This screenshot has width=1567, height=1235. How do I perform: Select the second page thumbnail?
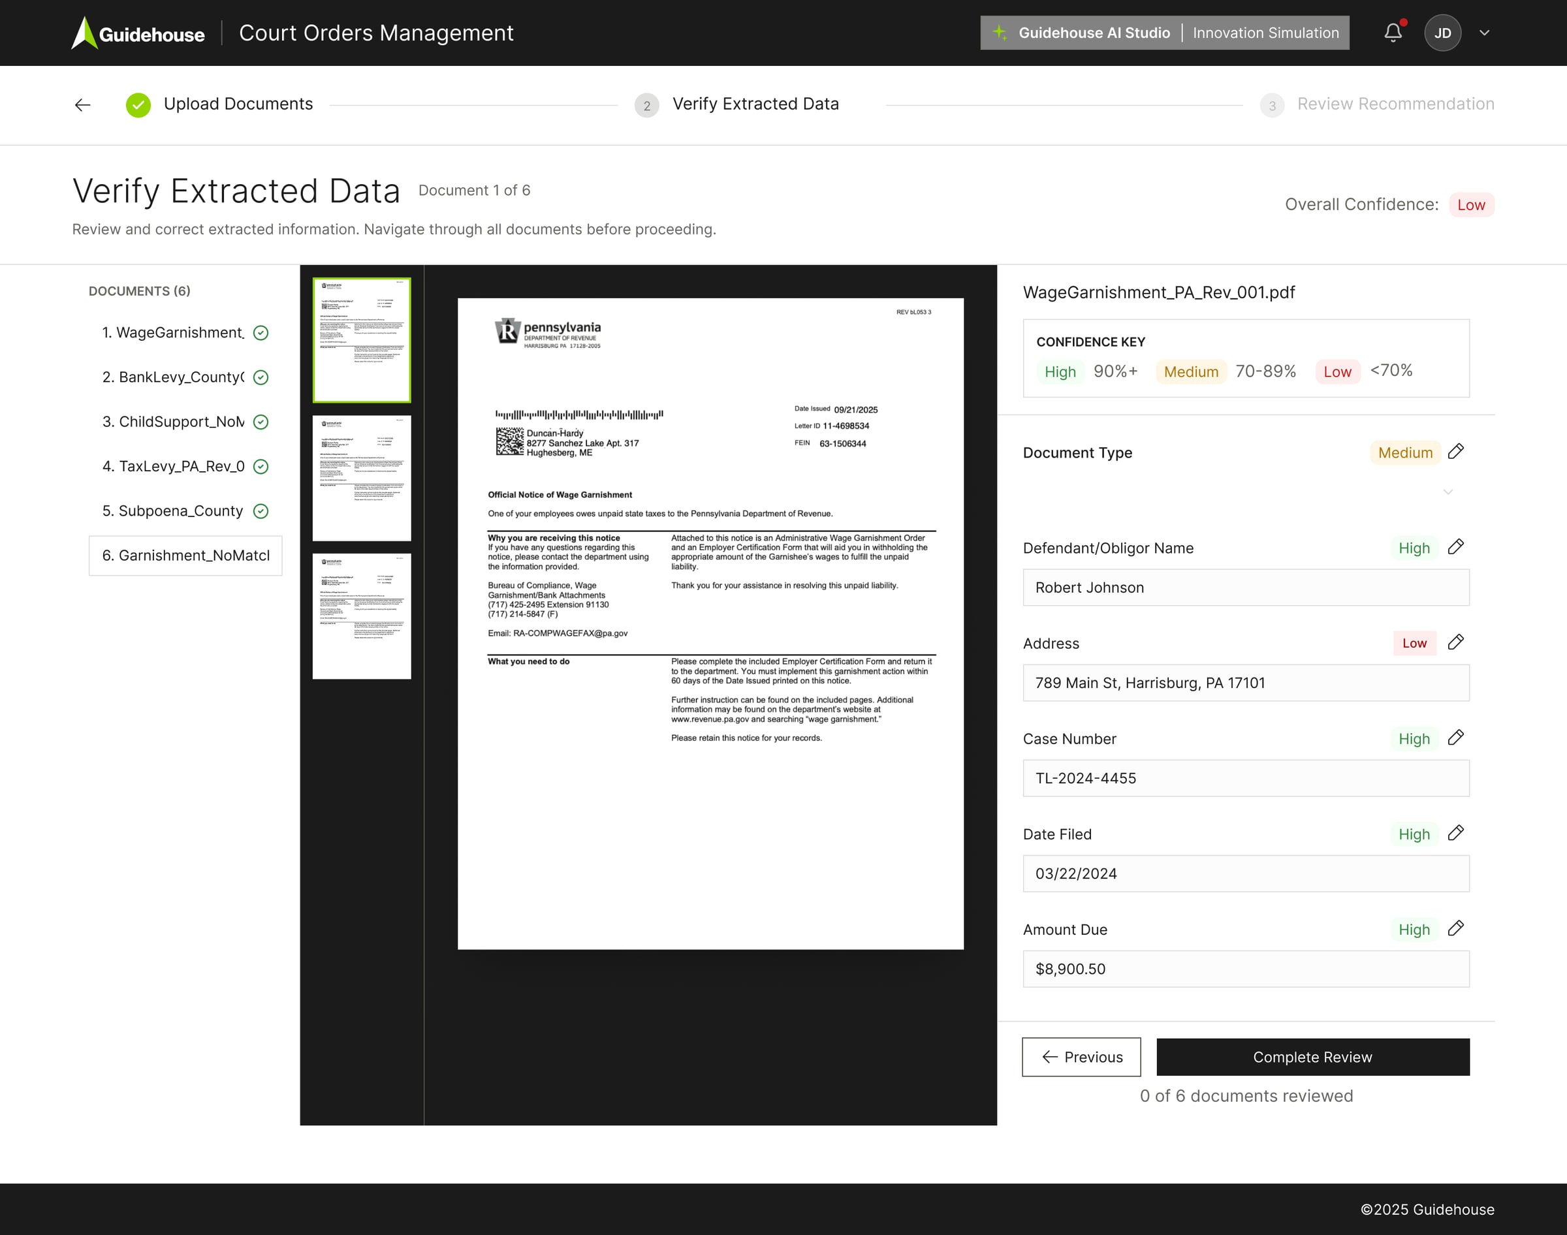(361, 477)
